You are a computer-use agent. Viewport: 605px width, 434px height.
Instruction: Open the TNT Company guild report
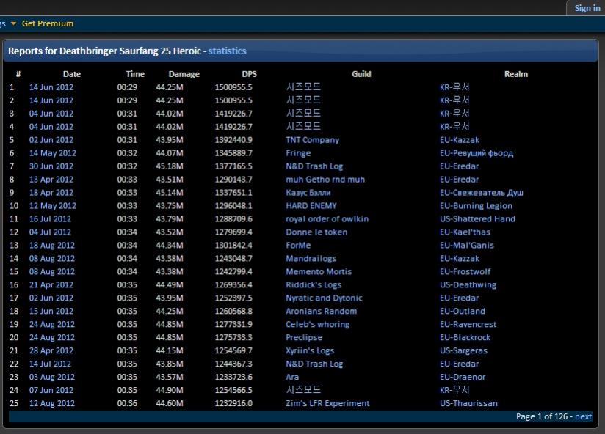click(312, 140)
